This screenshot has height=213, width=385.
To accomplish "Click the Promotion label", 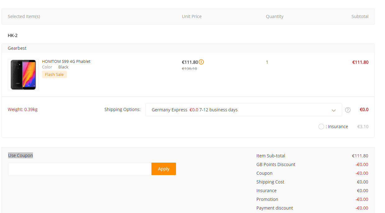I will point(267,199).
